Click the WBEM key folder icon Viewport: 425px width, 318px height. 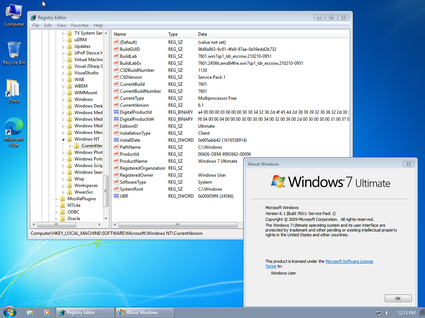click(70, 86)
